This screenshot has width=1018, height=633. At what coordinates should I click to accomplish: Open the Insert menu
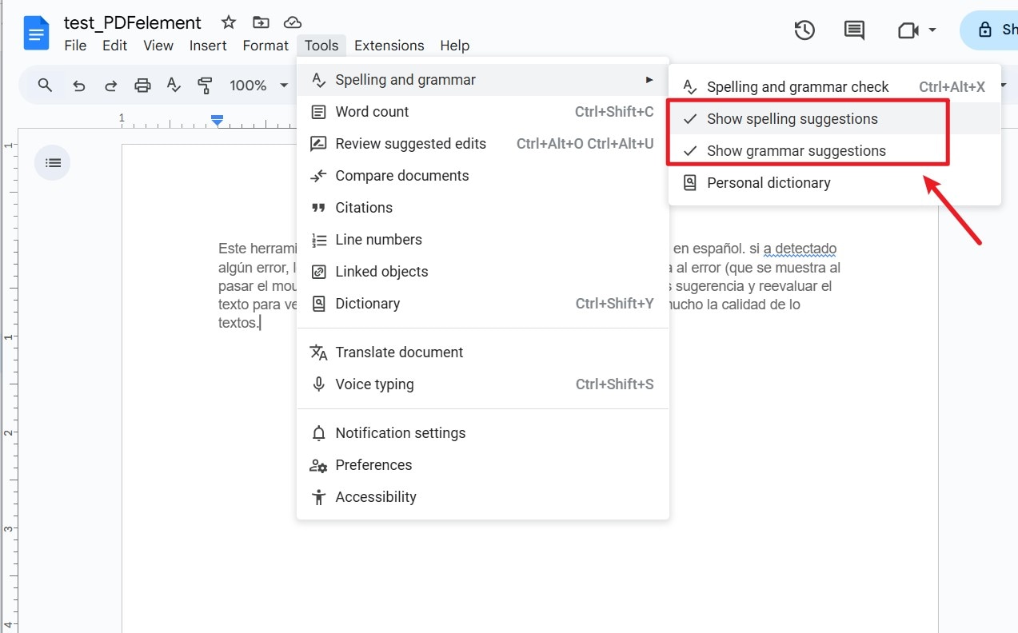(208, 46)
